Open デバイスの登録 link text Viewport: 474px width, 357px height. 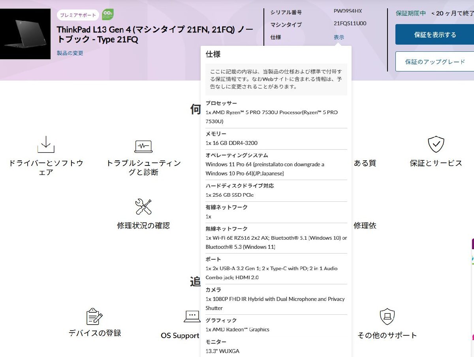(95, 333)
